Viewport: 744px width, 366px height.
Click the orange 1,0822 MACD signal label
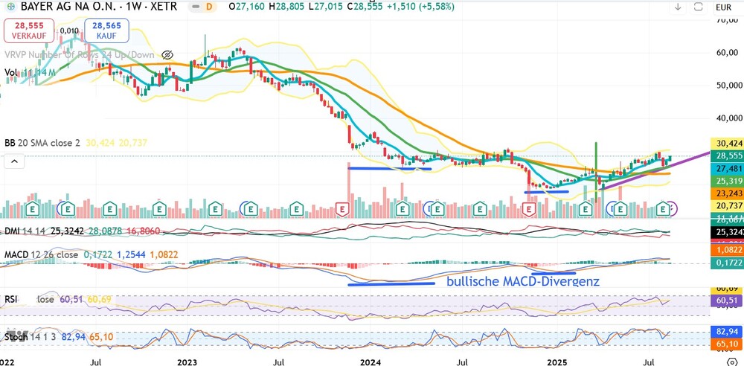pos(726,249)
